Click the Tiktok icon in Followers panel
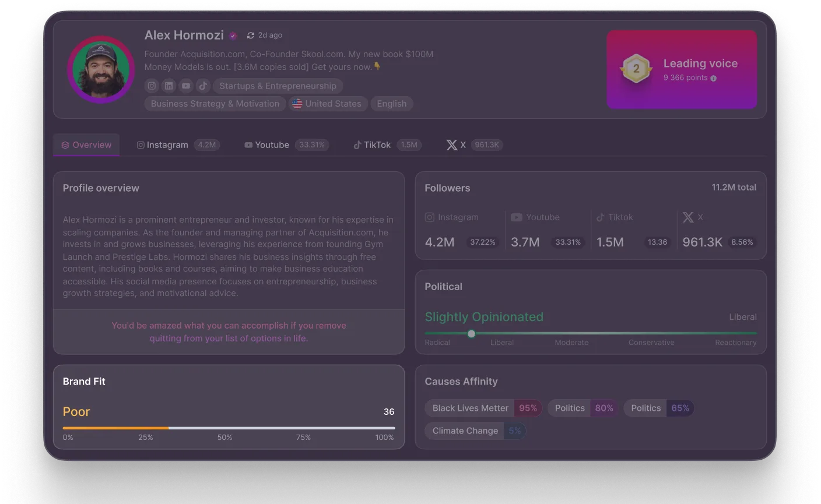 click(601, 217)
